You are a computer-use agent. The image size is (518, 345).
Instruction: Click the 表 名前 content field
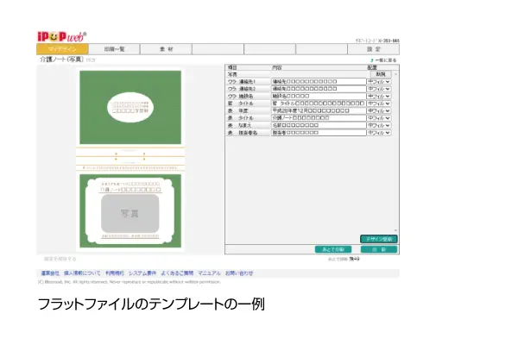pyautogui.click(x=319, y=125)
